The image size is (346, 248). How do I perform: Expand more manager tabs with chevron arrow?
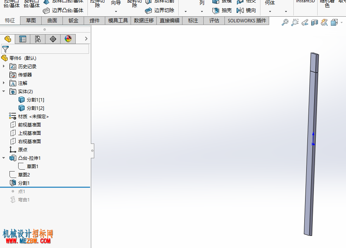[86, 39]
